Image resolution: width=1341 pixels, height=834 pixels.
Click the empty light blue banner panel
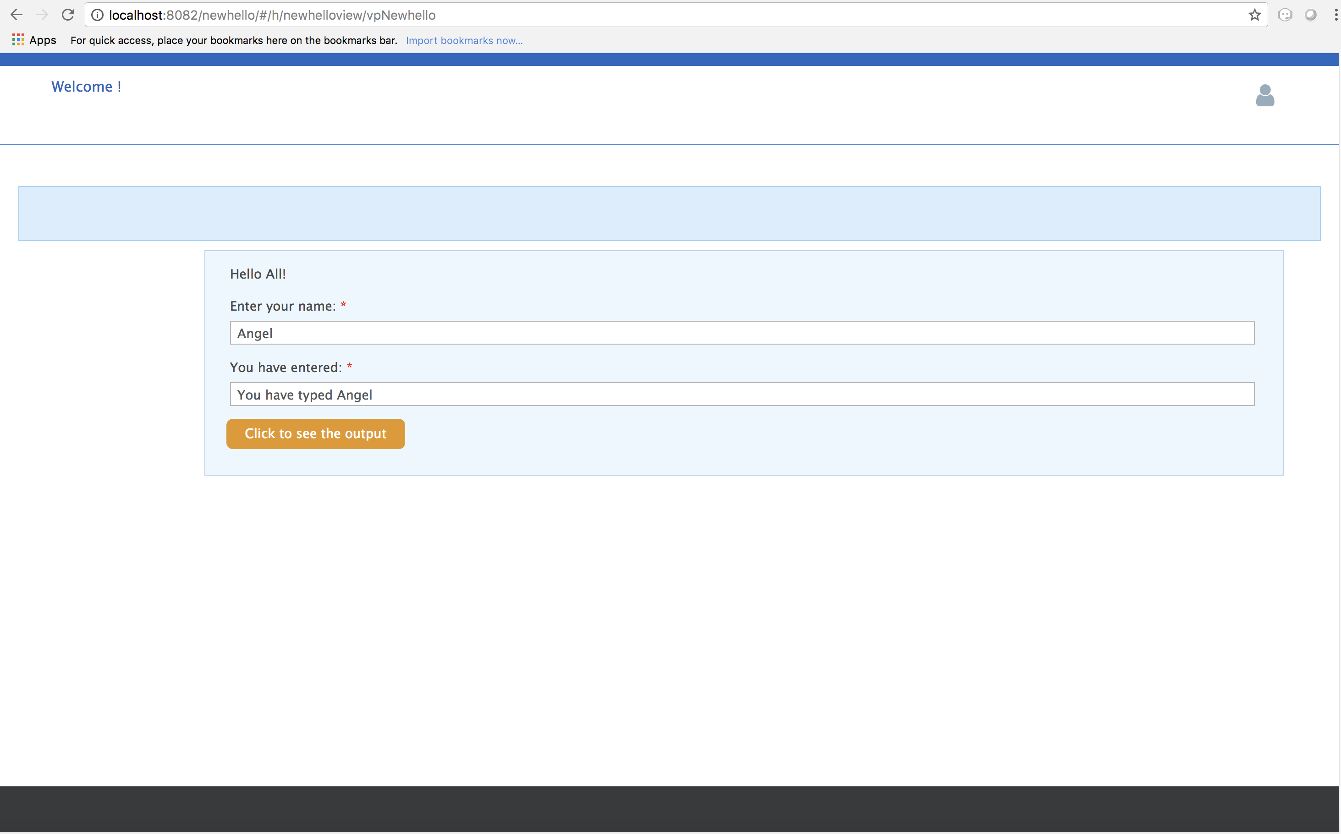pos(669,214)
